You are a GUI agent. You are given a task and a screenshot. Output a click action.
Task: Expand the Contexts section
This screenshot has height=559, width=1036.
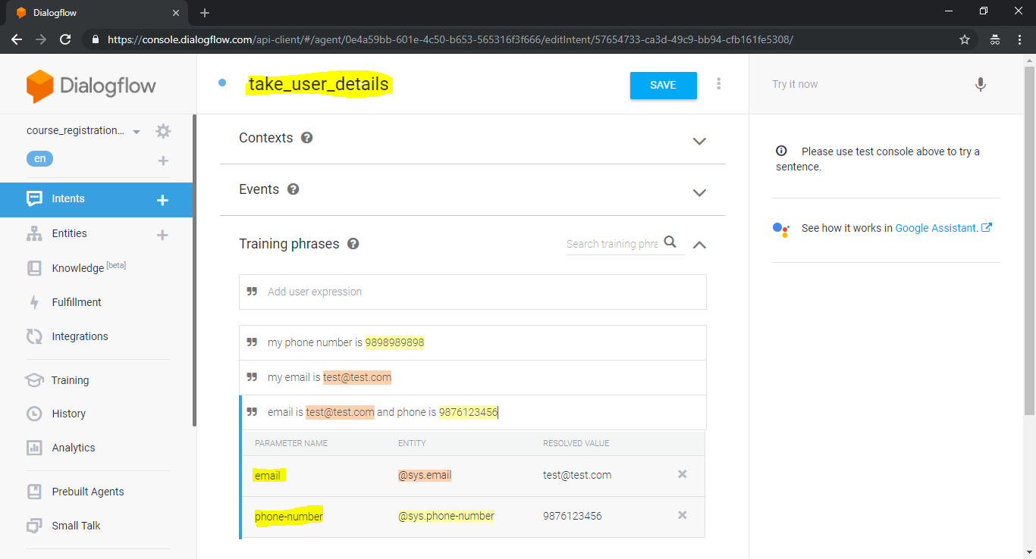tap(699, 141)
